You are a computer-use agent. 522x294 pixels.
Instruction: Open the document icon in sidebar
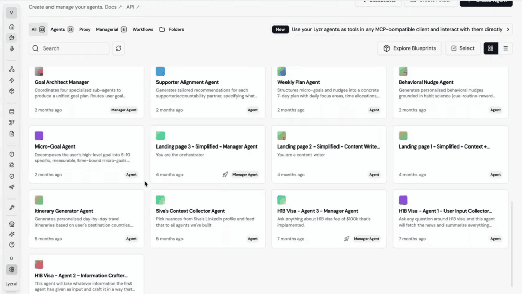[x=12, y=134]
